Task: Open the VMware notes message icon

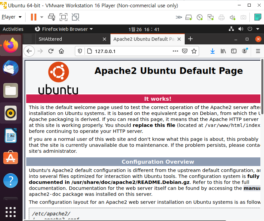Action: (258, 17)
